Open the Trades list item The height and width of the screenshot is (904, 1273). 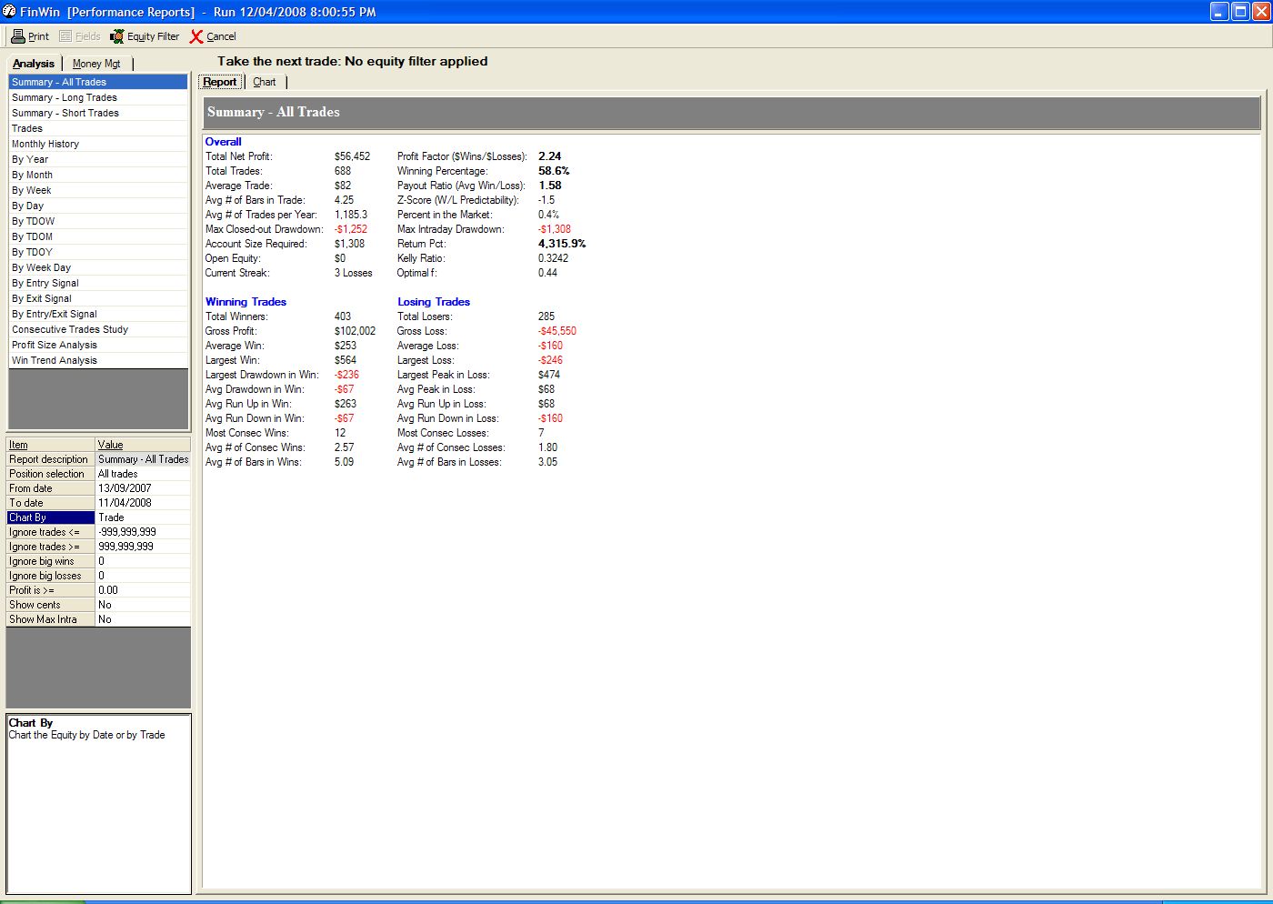pyautogui.click(x=98, y=128)
